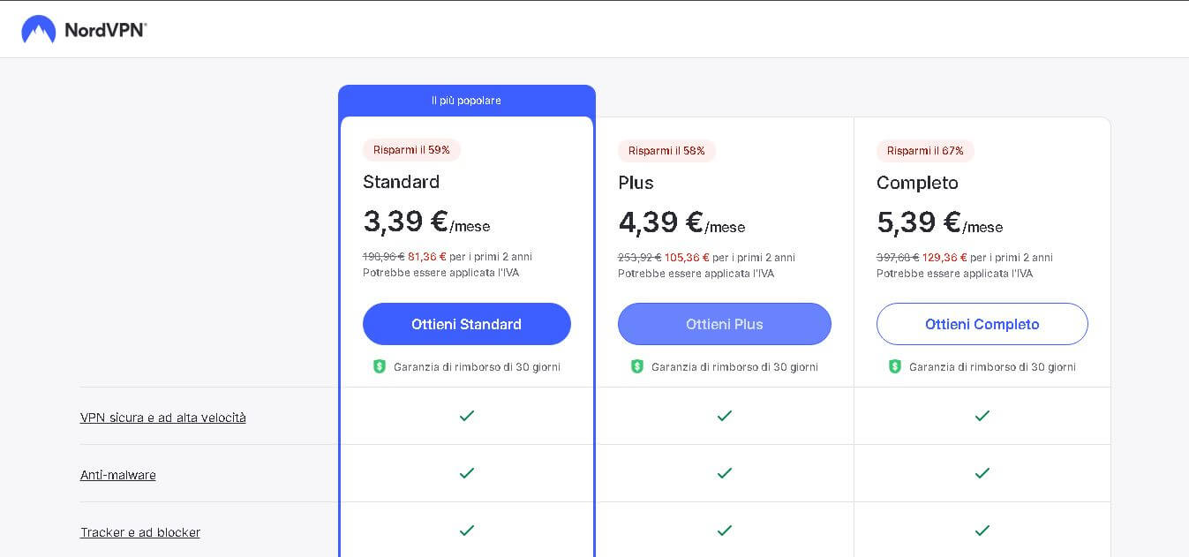The width and height of the screenshot is (1189, 557).
Task: Click the NordVPN logo
Action: point(84,29)
